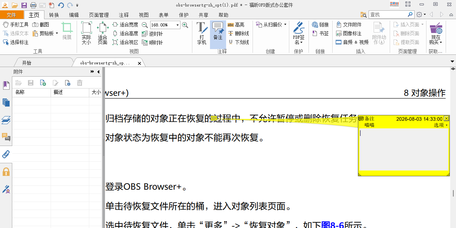This screenshot has height=228, width=456.
Task: Choose Fit Visible (适合视区)
Action: point(125,42)
